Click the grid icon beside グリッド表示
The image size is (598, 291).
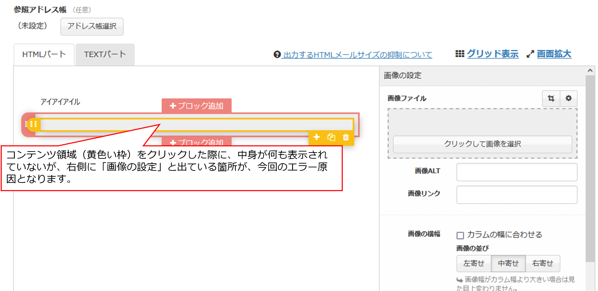(x=460, y=54)
